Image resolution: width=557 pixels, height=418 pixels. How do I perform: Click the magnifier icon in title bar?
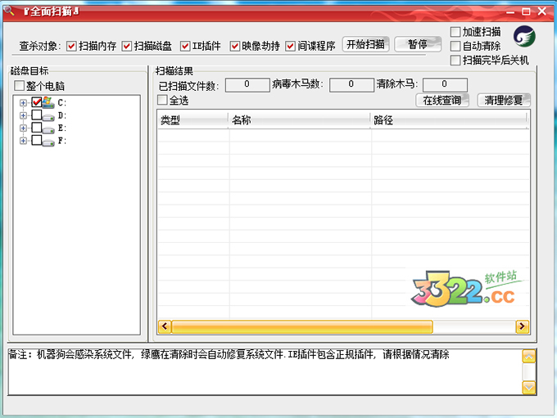[9, 11]
